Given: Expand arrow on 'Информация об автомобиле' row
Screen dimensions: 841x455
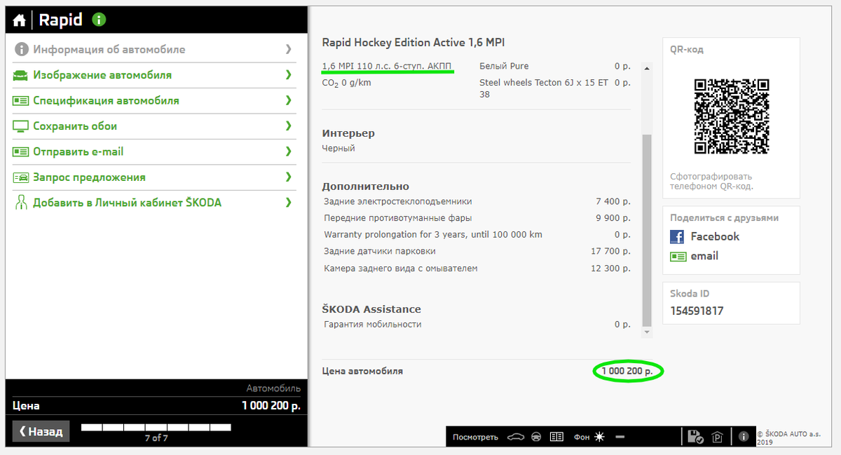Looking at the screenshot, I should [x=288, y=49].
